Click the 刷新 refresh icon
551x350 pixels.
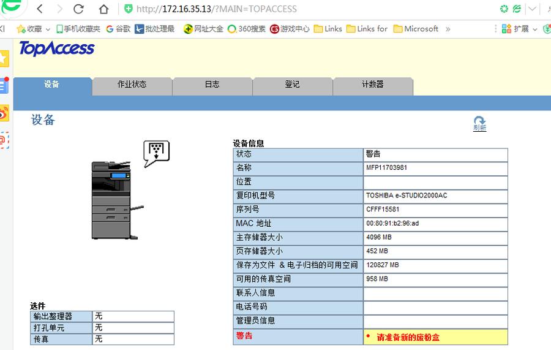coord(479,123)
